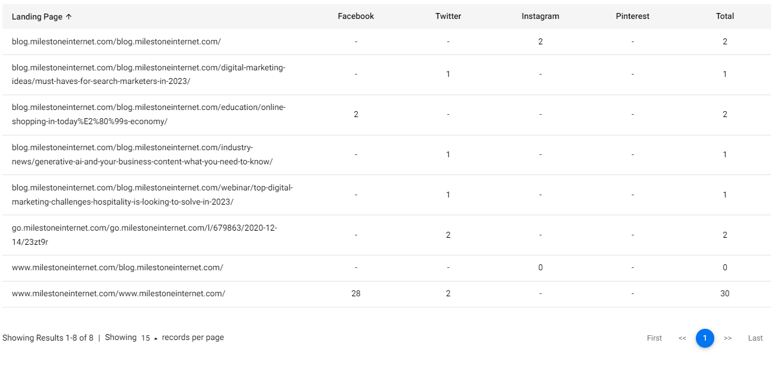Open first blog.milestoneinternet.com landing page row
Viewport: 780px width, 369px height.
click(x=387, y=42)
